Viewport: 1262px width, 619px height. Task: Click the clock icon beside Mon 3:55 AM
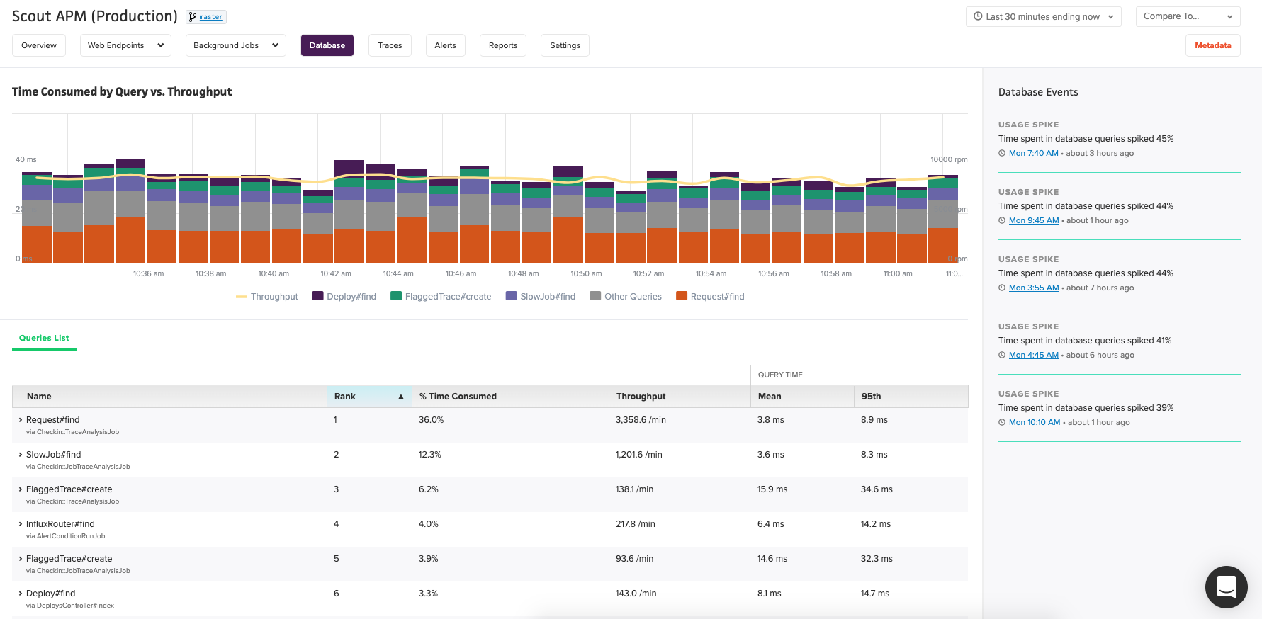click(1002, 288)
